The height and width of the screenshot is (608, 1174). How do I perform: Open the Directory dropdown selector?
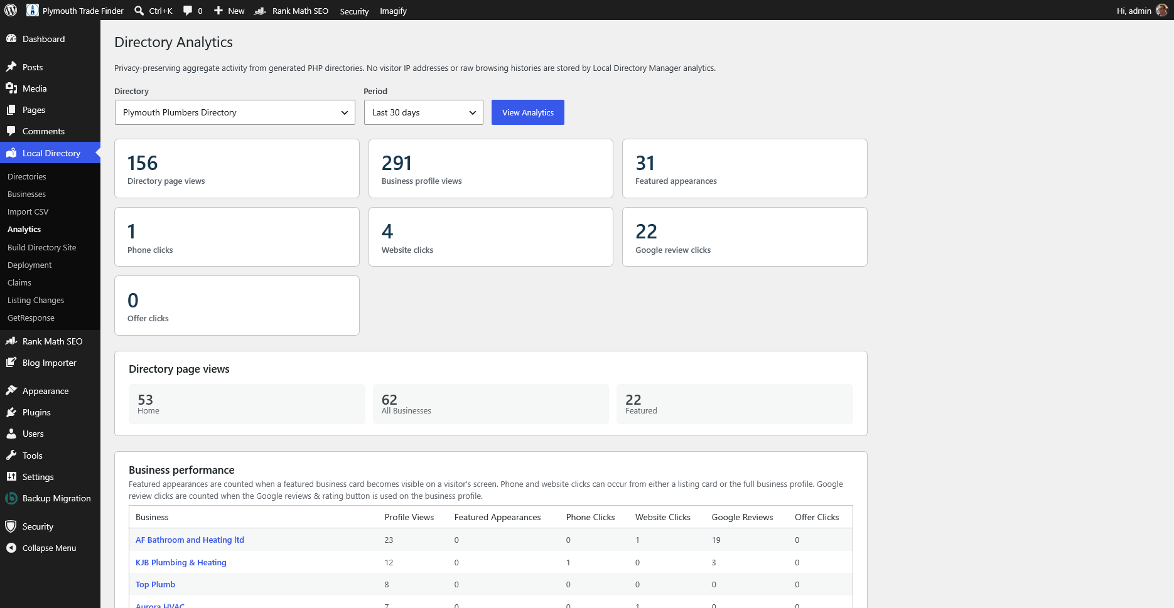point(235,112)
